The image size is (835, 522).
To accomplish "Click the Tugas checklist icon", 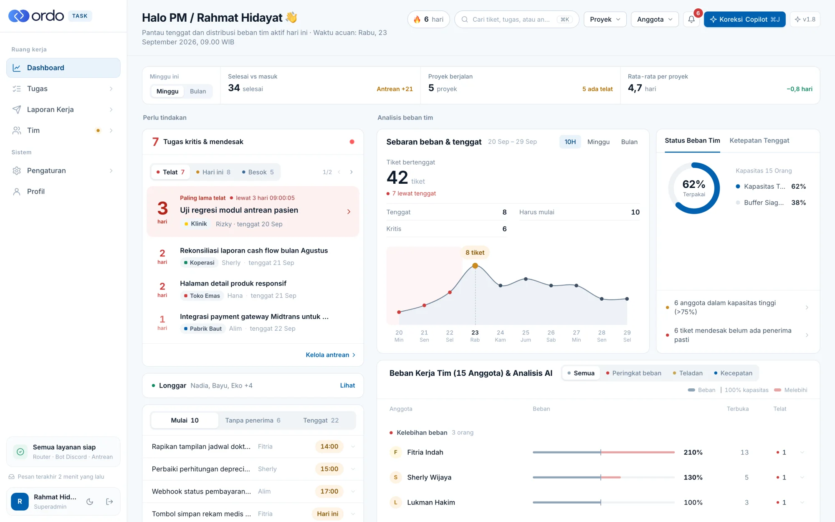I will (x=17, y=89).
